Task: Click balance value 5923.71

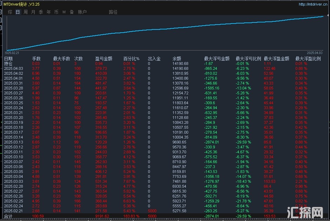Action: pyautogui.click(x=179, y=201)
